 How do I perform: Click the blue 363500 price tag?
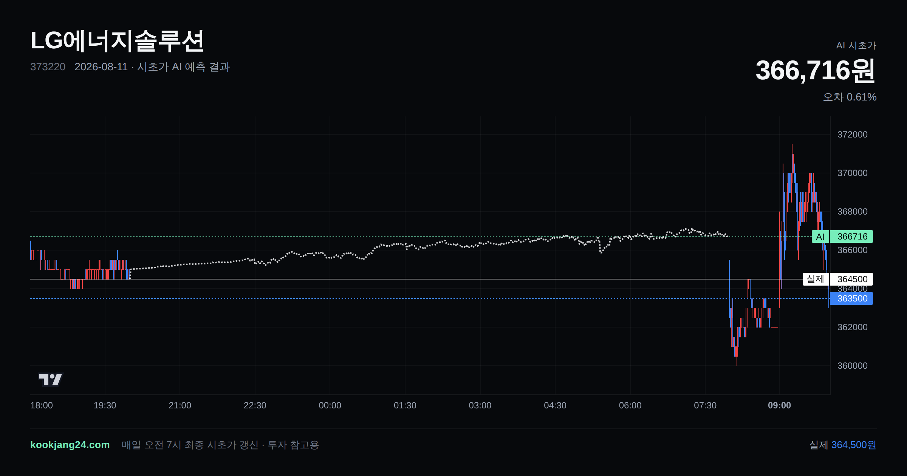click(x=852, y=298)
